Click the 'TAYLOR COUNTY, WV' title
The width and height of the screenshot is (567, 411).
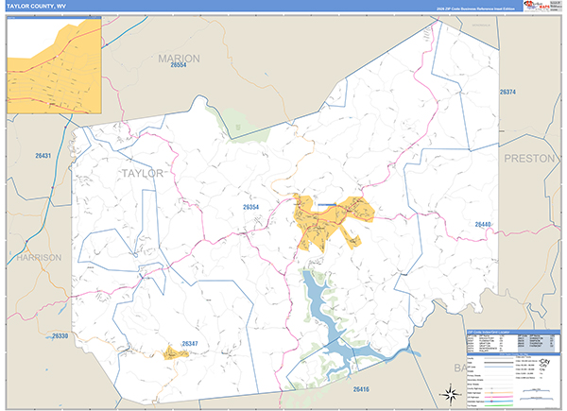pyautogui.click(x=36, y=7)
